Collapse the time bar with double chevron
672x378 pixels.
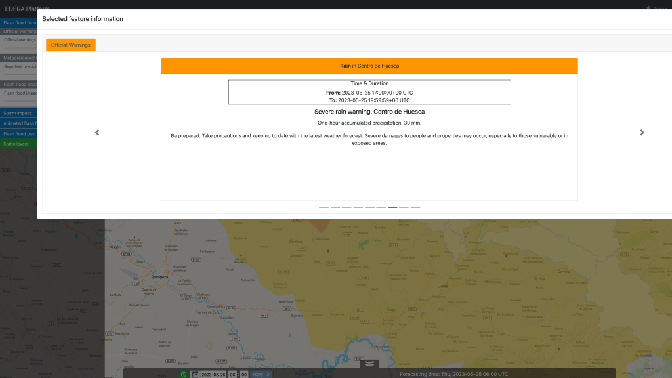[369, 363]
